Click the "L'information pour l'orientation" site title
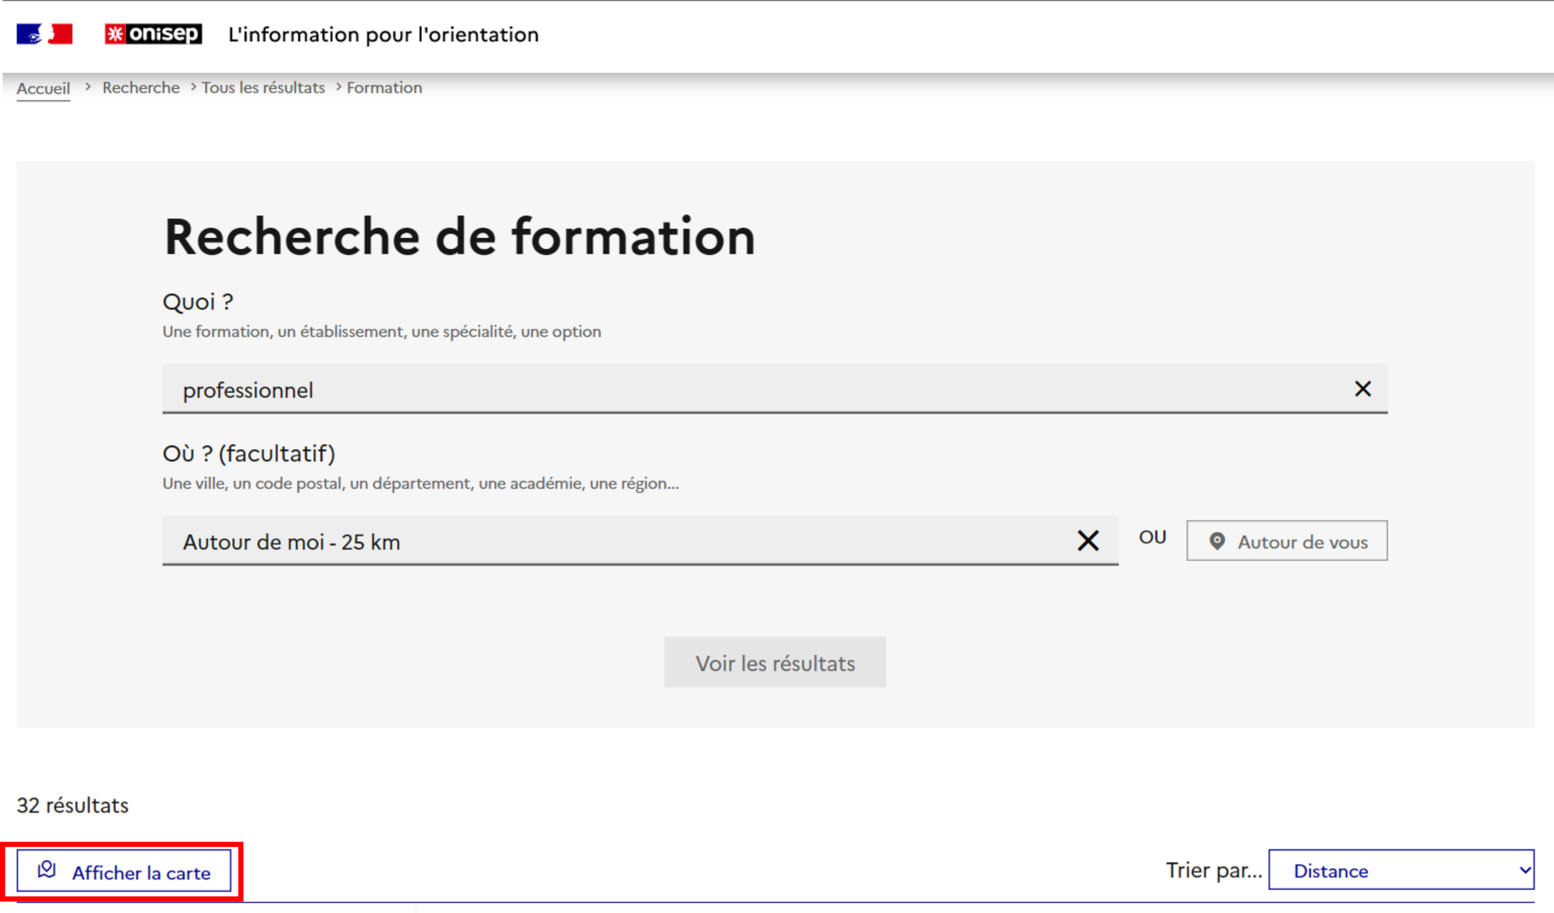The image size is (1554, 913). [x=383, y=35]
